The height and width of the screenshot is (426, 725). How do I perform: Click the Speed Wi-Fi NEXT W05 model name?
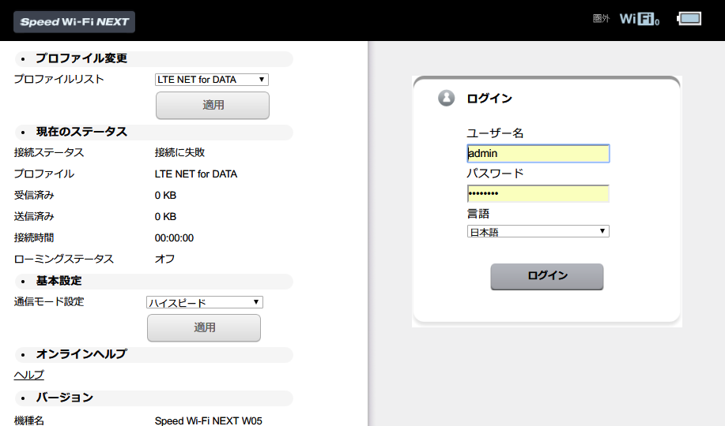209,420
